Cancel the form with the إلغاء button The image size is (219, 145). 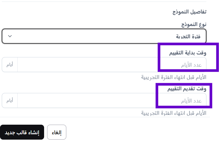pyautogui.click(x=57, y=132)
